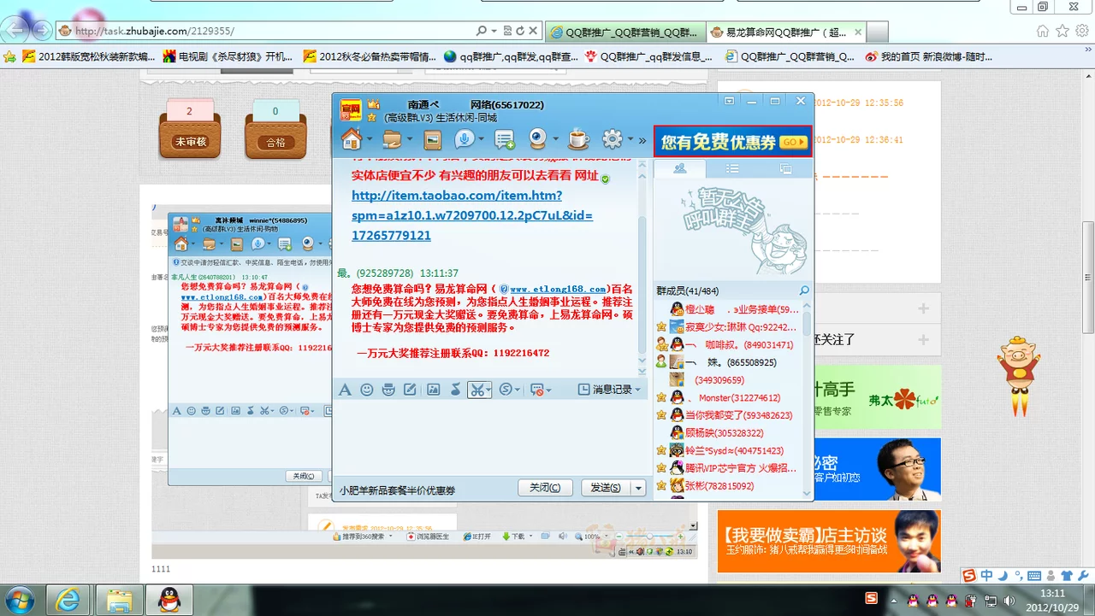The width and height of the screenshot is (1095, 616).
Task: Click the browser back arrow button
Action: [x=15, y=30]
